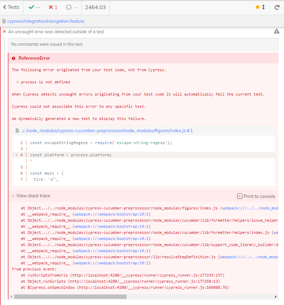This screenshot has height=305, width=284.
Task: Click the green passed checkmark count
Action: coord(34,7)
